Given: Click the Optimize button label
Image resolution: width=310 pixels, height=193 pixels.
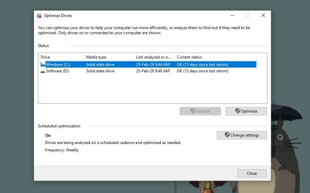Looking at the screenshot, I should tap(249, 111).
